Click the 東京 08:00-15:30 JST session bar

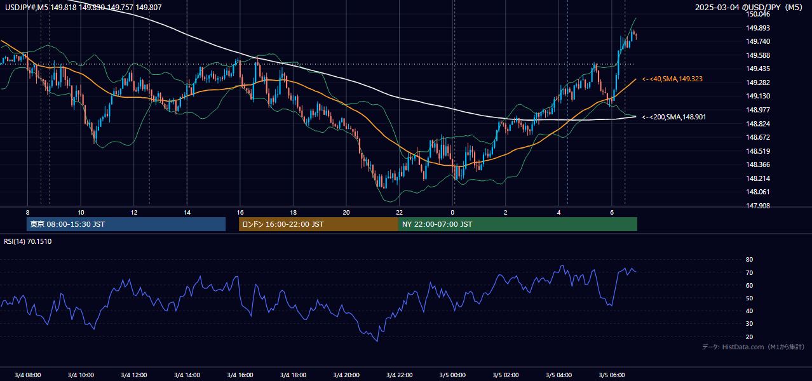(x=126, y=224)
